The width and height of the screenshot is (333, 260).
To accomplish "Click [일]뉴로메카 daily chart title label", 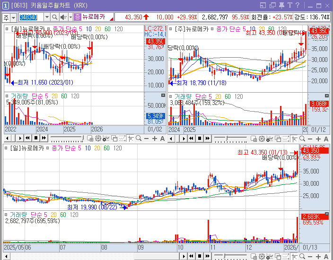I will tap(27, 148).
